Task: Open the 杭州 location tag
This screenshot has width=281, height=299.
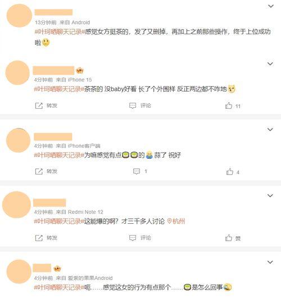Action: click(176, 221)
